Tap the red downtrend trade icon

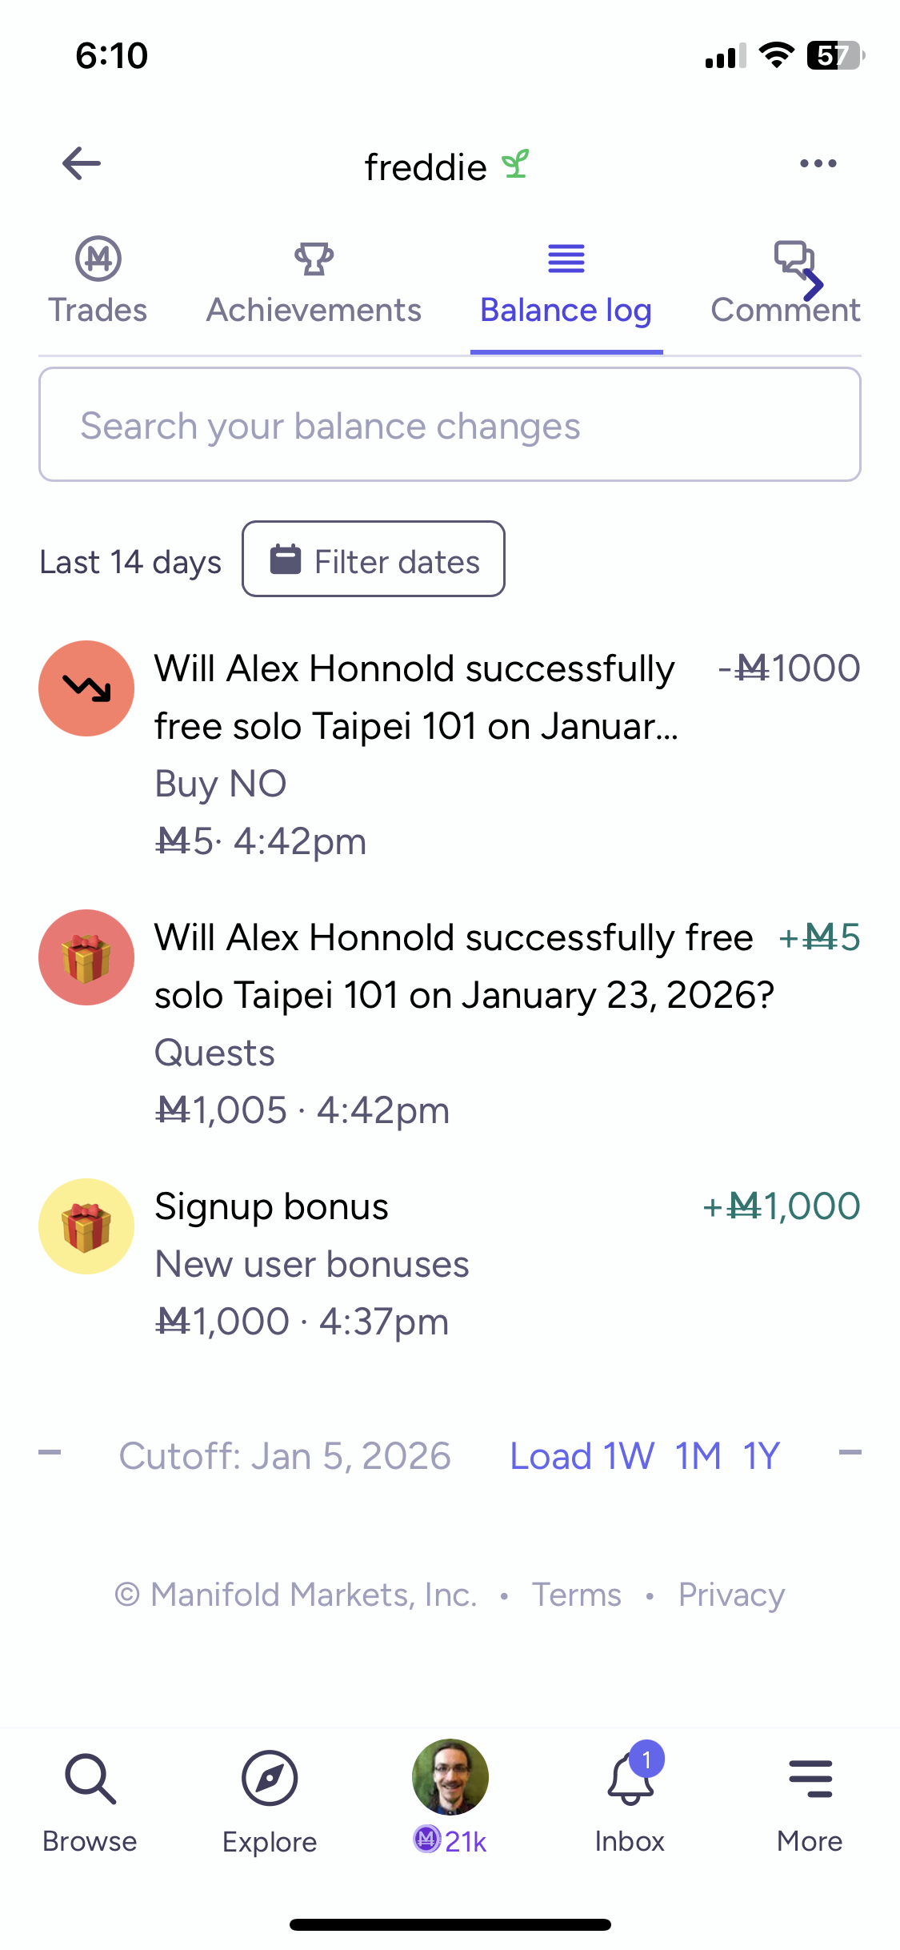click(86, 688)
